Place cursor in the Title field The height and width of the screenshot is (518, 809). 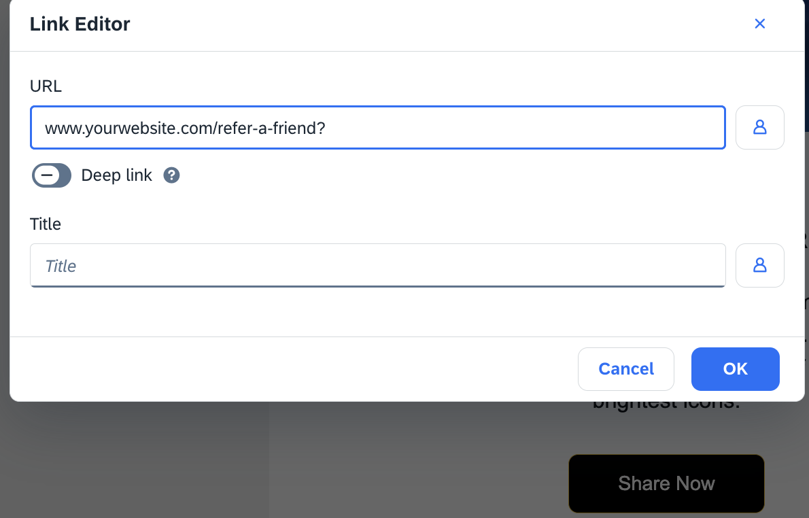pyautogui.click(x=378, y=265)
